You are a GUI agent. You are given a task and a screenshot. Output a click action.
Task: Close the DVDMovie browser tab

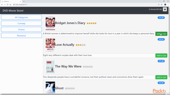[20, 2]
